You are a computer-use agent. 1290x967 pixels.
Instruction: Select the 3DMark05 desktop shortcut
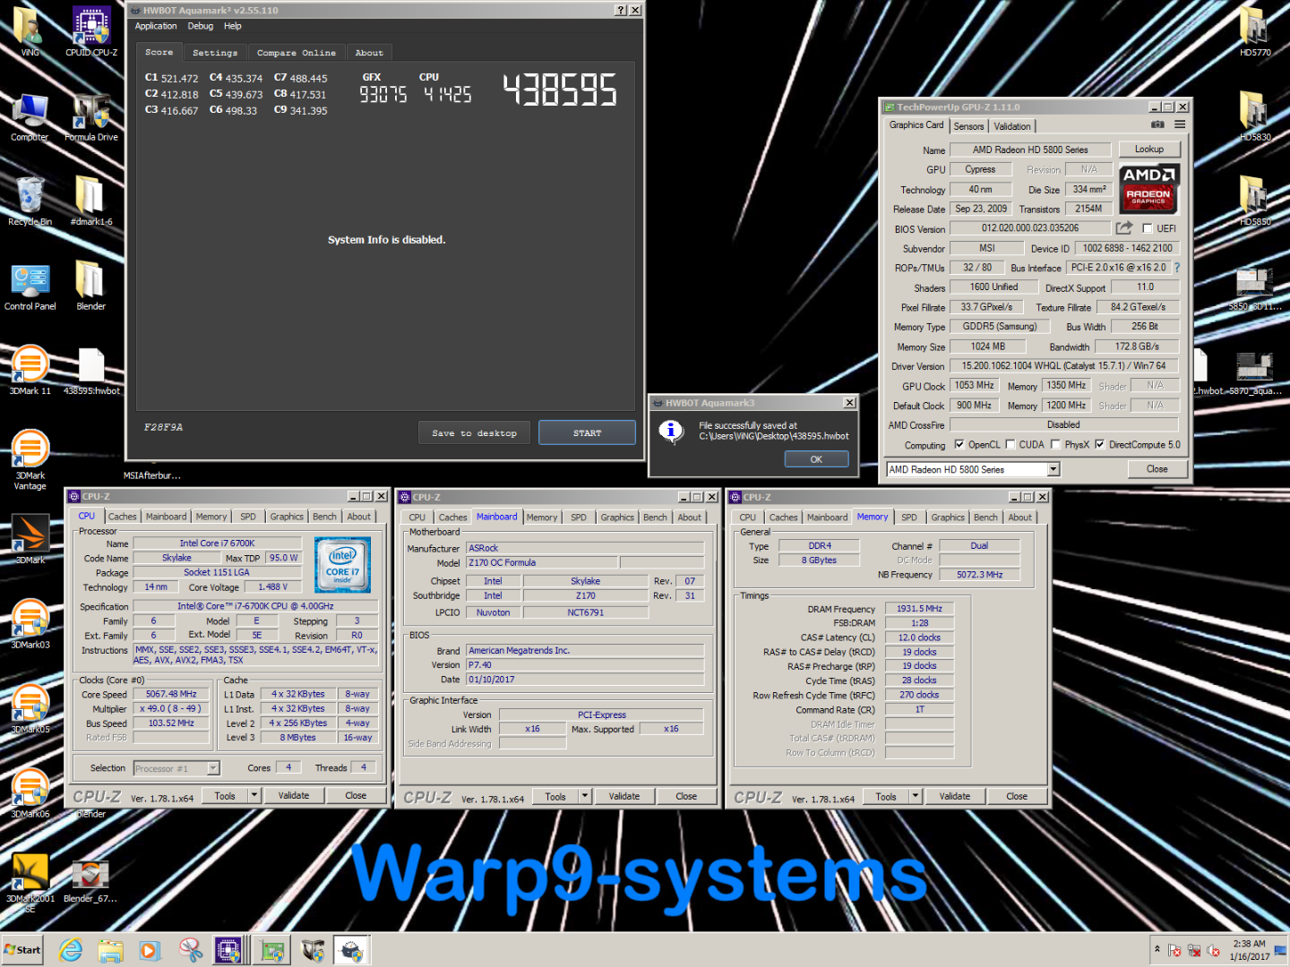(30, 709)
